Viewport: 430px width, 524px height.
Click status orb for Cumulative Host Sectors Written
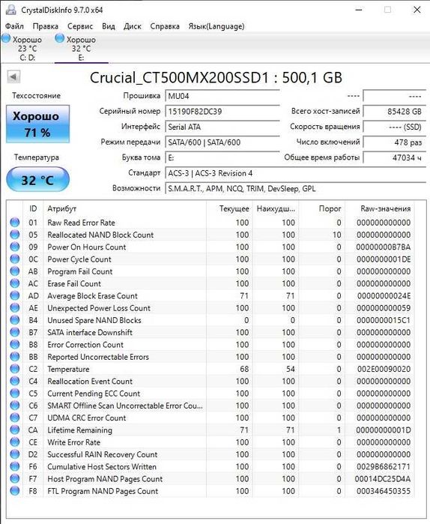(15, 466)
